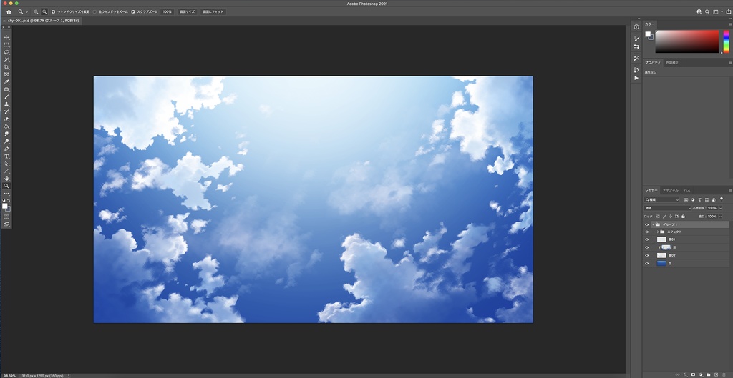
Task: Select the Clone Stamp tool
Action: (6, 104)
